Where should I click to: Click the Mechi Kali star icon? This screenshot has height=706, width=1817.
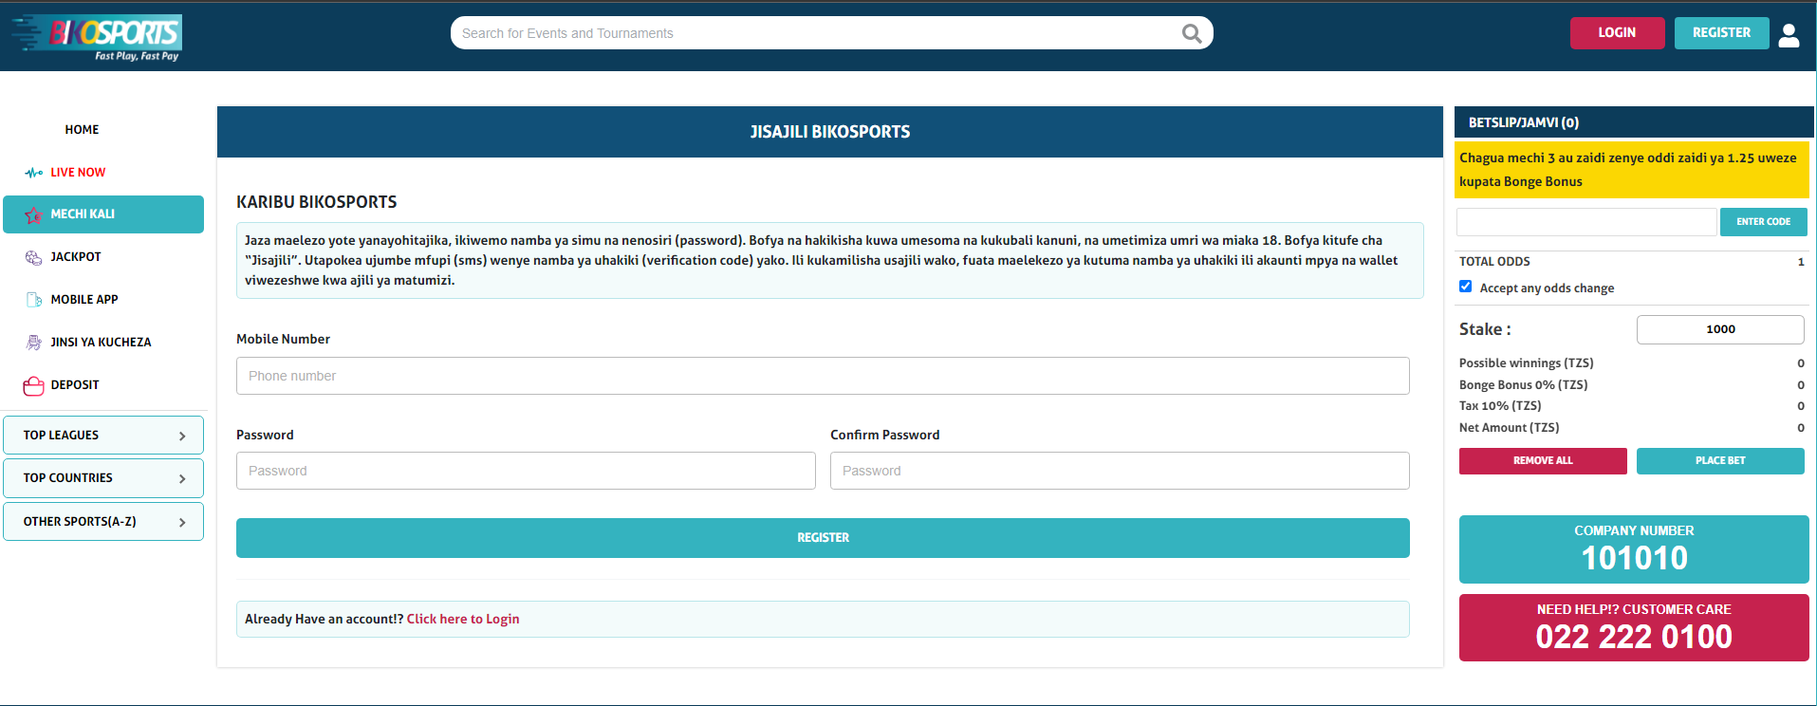[33, 214]
